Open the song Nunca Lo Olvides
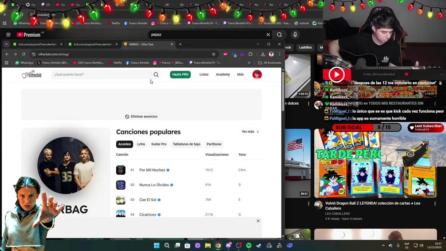 tap(154, 185)
